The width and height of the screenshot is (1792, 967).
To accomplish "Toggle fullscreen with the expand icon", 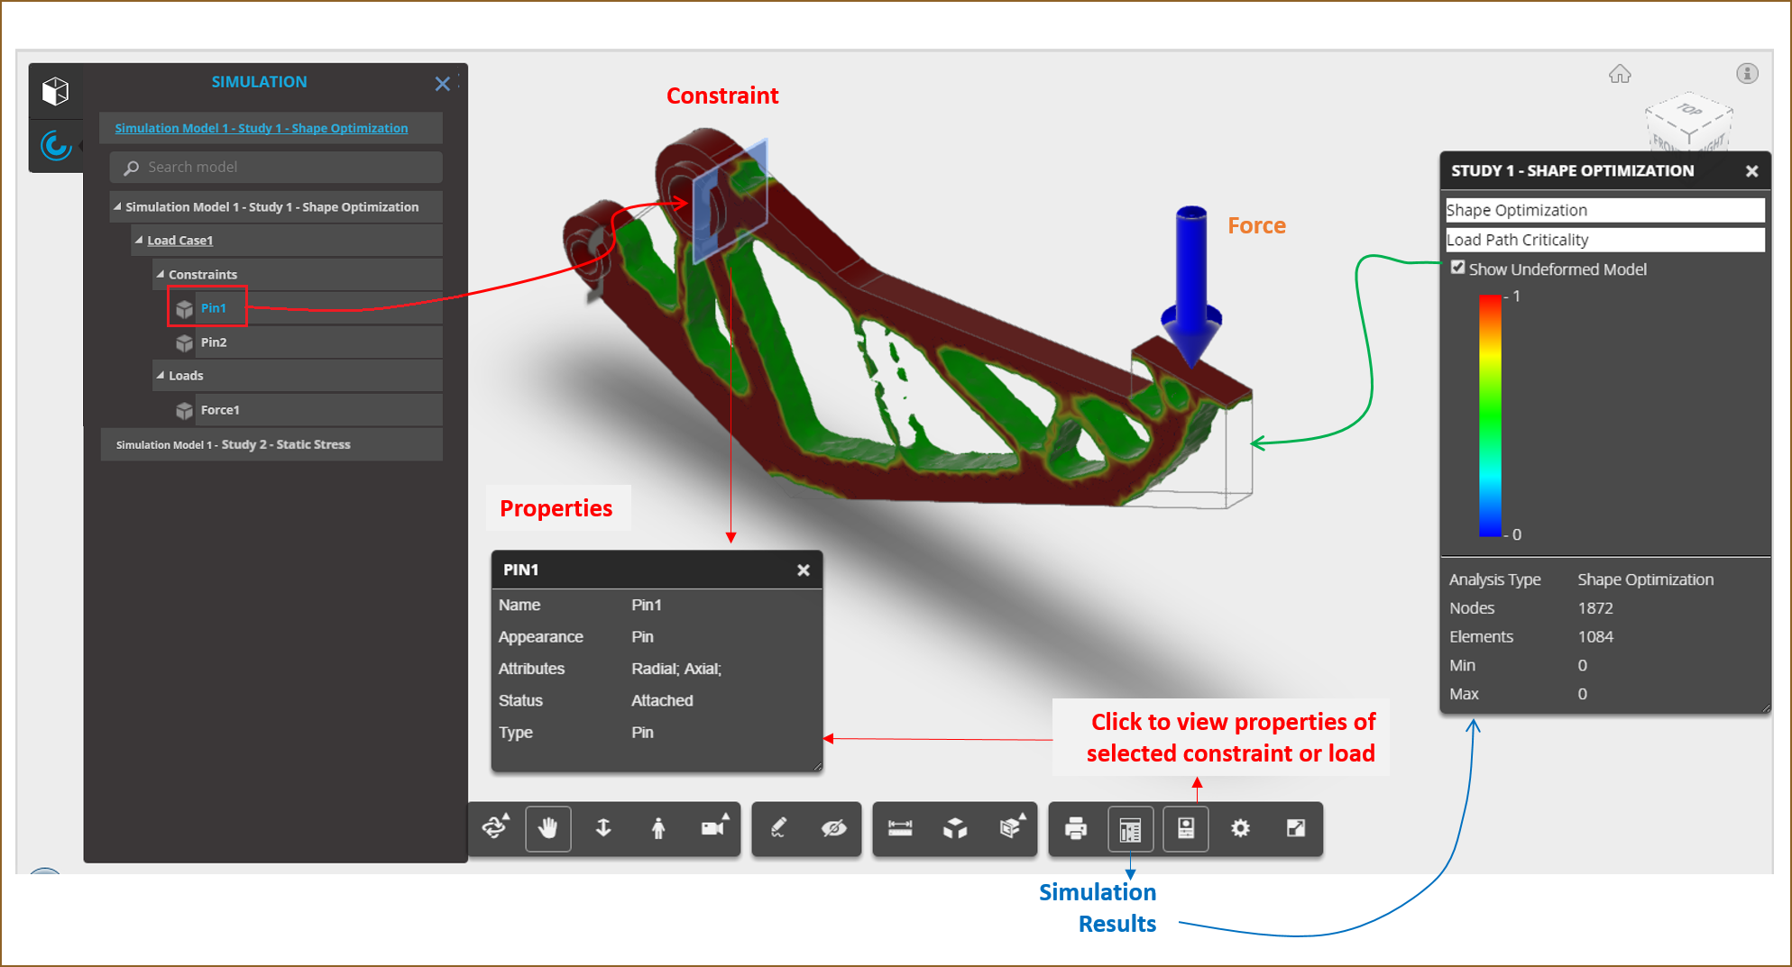I will [1296, 827].
